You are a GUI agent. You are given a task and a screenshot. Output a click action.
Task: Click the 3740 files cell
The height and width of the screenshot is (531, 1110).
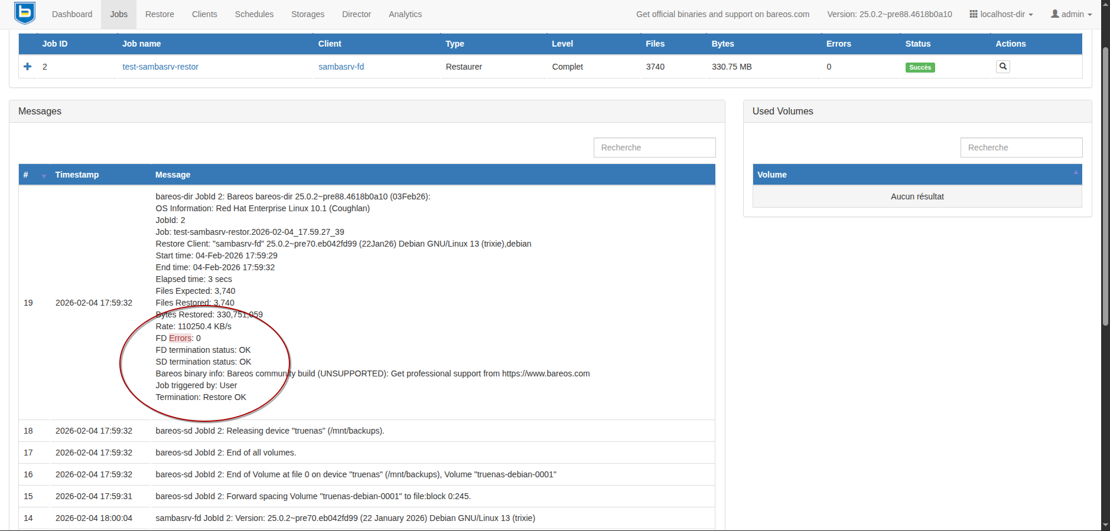(x=655, y=67)
